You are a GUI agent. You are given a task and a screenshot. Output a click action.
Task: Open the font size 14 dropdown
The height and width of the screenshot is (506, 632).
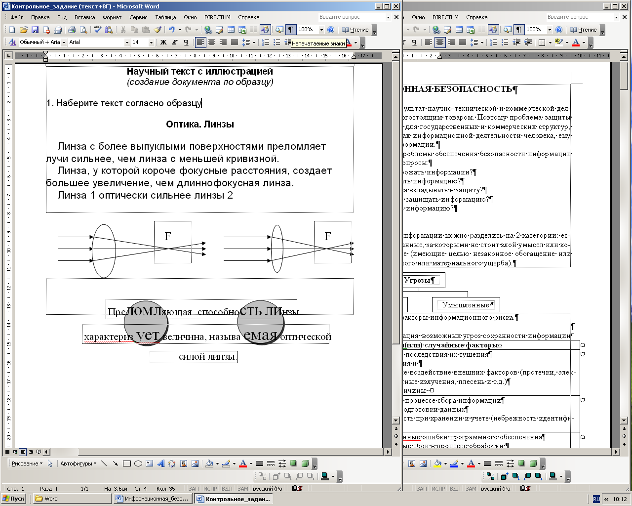[151, 42]
